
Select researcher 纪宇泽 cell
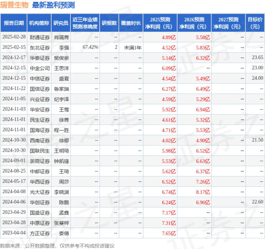(62, 99)
